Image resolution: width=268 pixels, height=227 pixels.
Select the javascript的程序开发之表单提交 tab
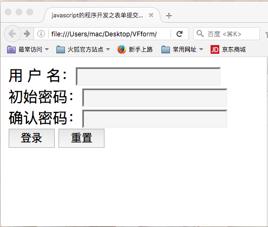click(102, 15)
